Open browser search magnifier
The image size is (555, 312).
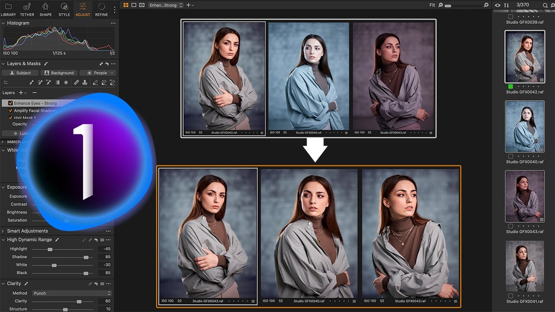coord(545,5)
